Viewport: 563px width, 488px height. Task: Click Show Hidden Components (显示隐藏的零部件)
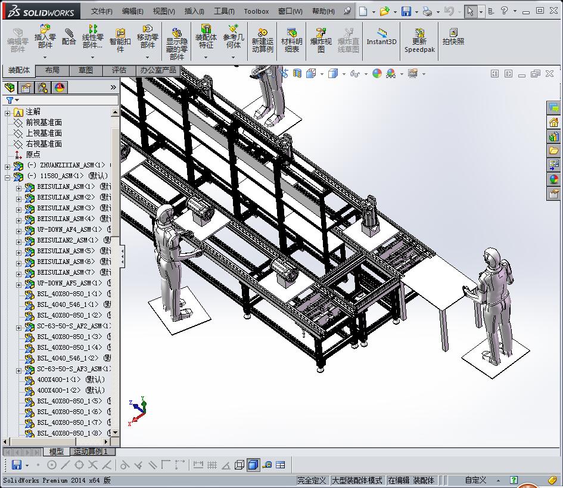coord(177,44)
